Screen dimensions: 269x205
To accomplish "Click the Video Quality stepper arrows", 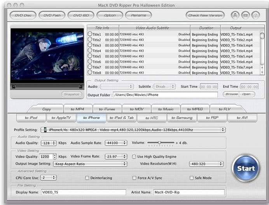I will (54, 156).
